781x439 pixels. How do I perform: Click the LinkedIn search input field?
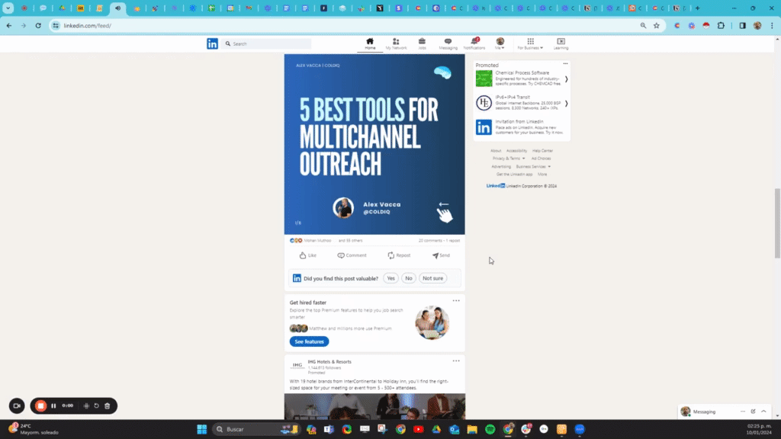[x=263, y=43]
